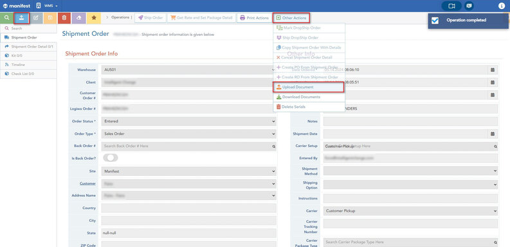
Task: Click Carrier Setup search magnifier icon
Action: pos(495,146)
